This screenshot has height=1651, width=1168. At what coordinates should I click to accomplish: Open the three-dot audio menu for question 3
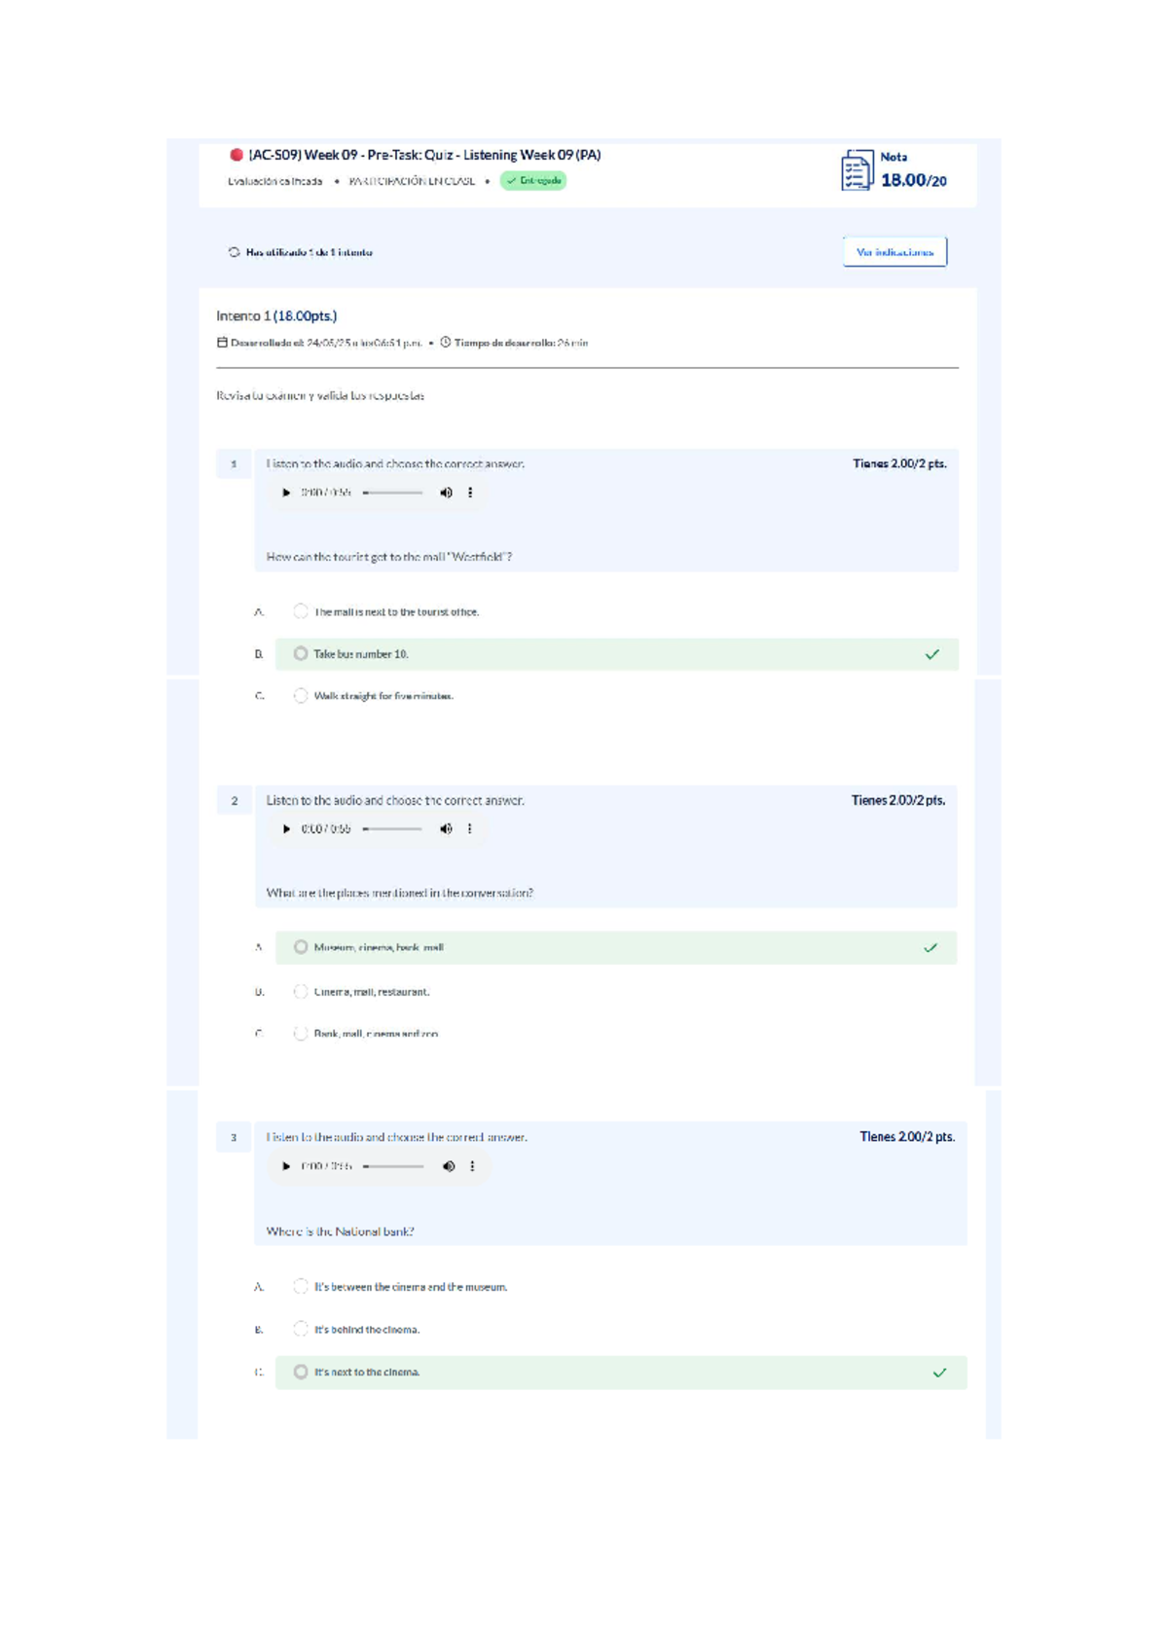(x=471, y=1167)
